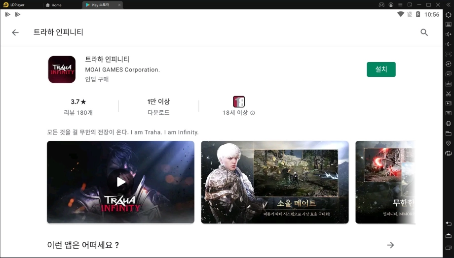Install the app with 설치 button
This screenshot has width=454, height=258.
click(381, 69)
